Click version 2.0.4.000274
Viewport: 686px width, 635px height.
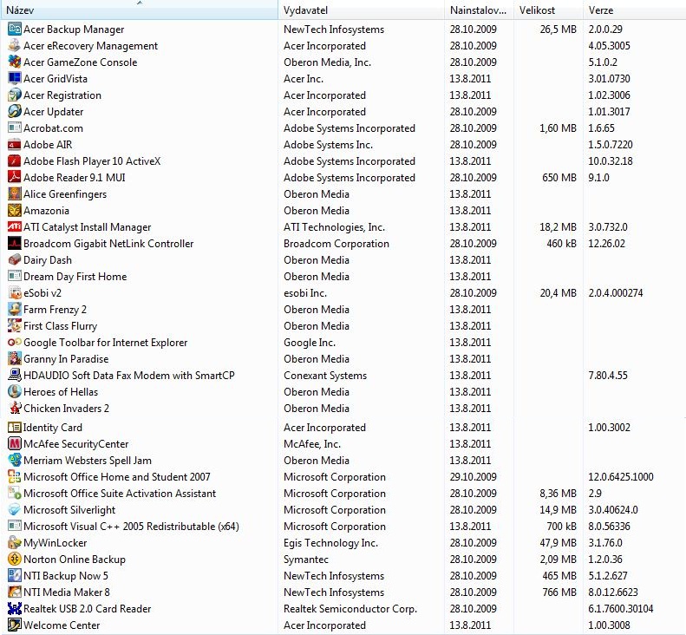coord(615,293)
